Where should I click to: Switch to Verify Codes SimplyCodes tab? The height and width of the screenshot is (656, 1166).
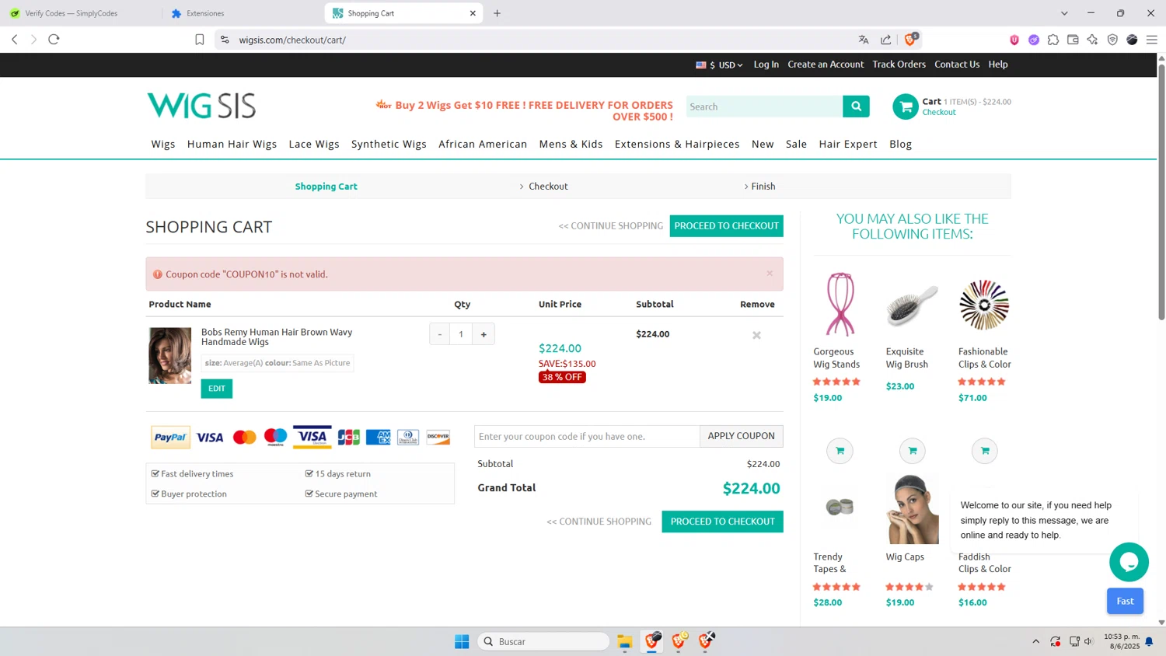click(80, 13)
